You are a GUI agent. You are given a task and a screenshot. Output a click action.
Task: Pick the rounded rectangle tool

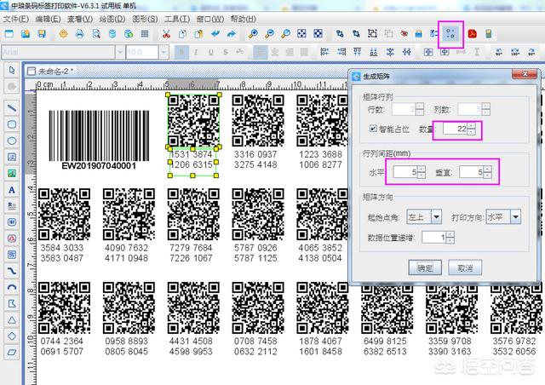(12, 124)
